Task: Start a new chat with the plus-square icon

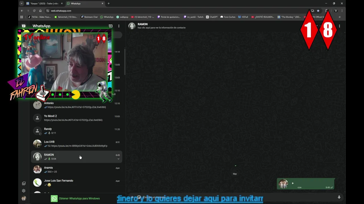Action: (111, 26)
